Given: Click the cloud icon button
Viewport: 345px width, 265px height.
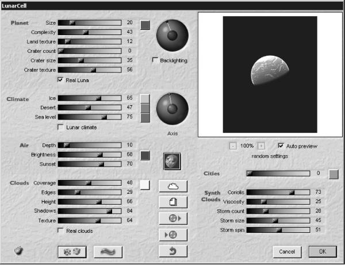Looking at the screenshot, I should pyautogui.click(x=173, y=186).
